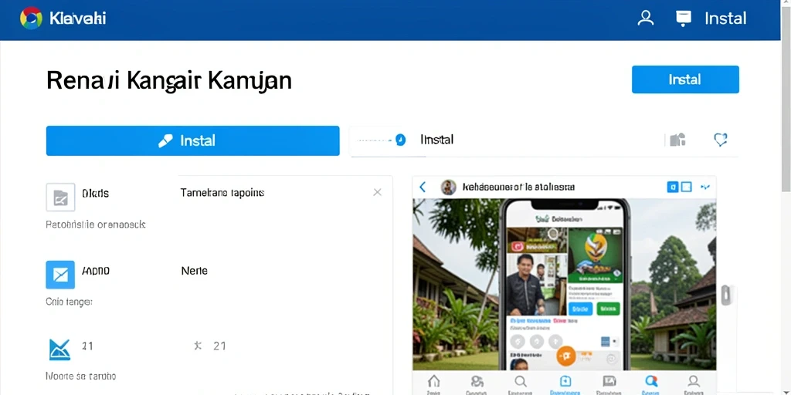The width and height of the screenshot is (791, 395).
Task: Click the blue button inside the phone screen
Action: point(580,309)
